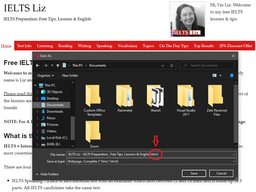Click the forward arrow in Save As dialog
This screenshot has width=256, height=192.
pos(46,66)
